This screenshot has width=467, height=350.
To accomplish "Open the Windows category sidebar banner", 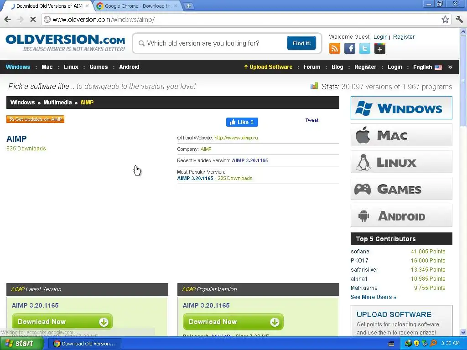I will 401,108.
